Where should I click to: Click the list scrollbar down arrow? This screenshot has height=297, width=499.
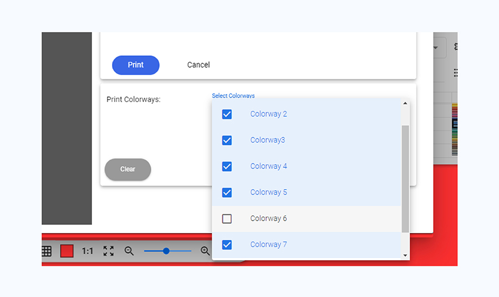pyautogui.click(x=405, y=255)
